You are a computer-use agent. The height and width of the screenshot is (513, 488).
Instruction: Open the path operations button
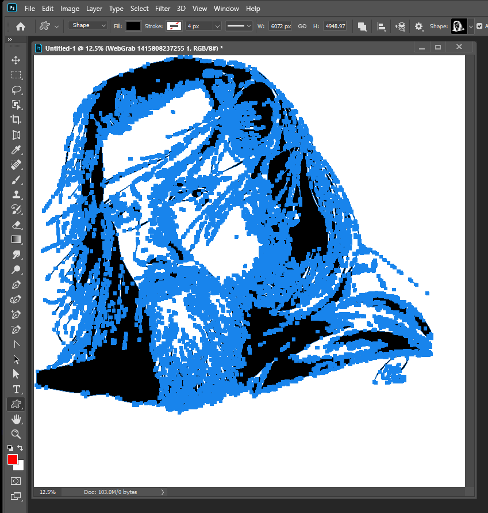pos(362,26)
